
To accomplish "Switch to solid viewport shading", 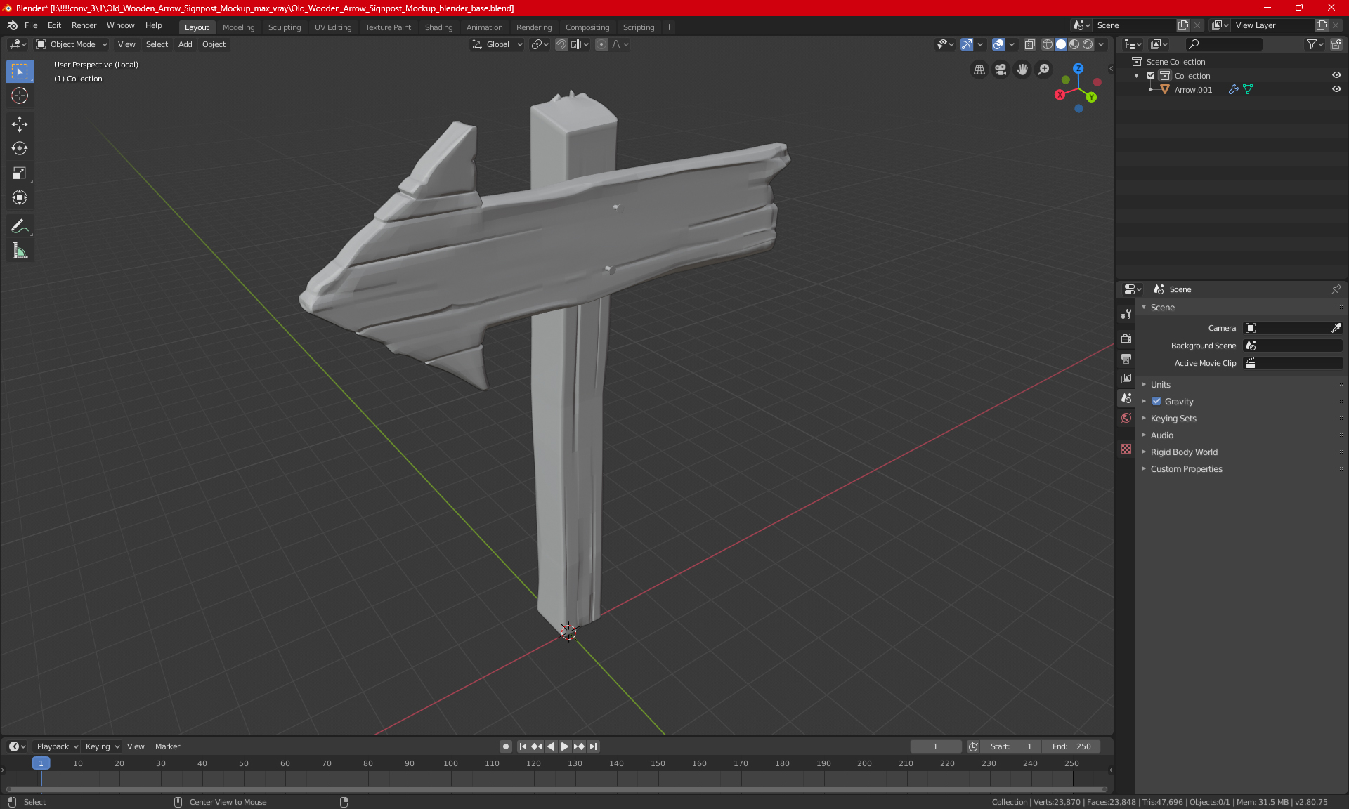I will 1061,44.
